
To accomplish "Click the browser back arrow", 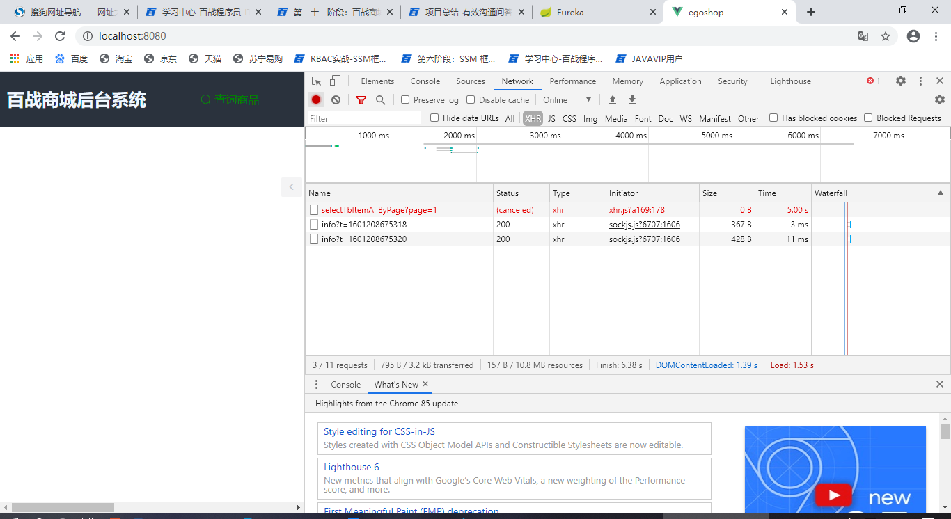I will click(15, 36).
